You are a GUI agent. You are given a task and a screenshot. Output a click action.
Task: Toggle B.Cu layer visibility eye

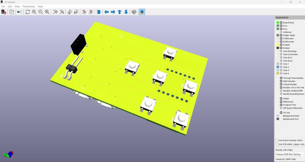click(x=281, y=29)
